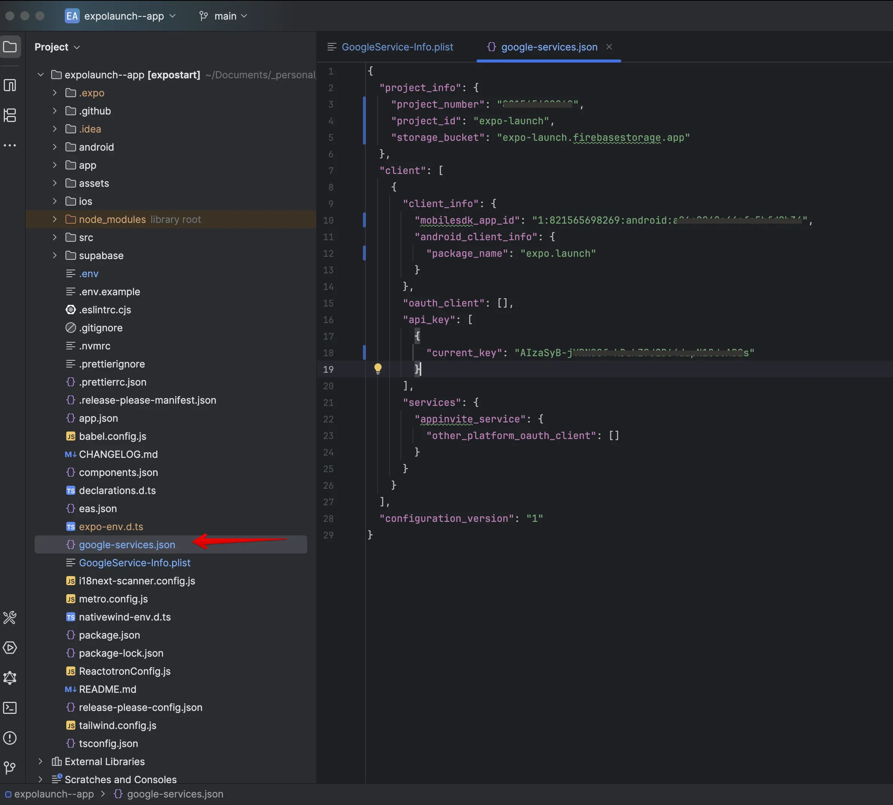The image size is (893, 805).
Task: Expand Scratches and Consoles node
Action: coord(41,779)
